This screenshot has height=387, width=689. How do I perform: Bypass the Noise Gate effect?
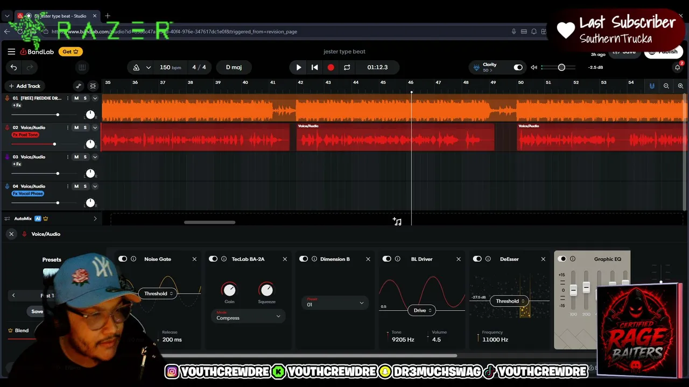[x=123, y=259]
